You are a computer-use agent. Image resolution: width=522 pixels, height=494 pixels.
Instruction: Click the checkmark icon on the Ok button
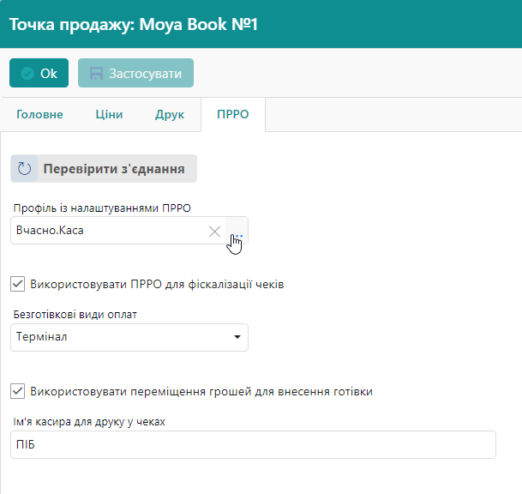point(27,74)
